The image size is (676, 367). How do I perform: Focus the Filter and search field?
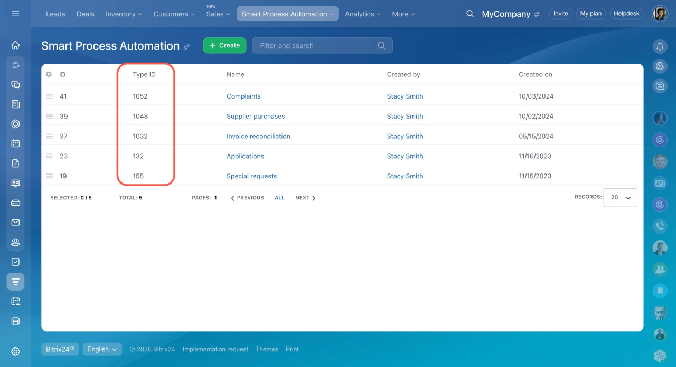click(317, 46)
